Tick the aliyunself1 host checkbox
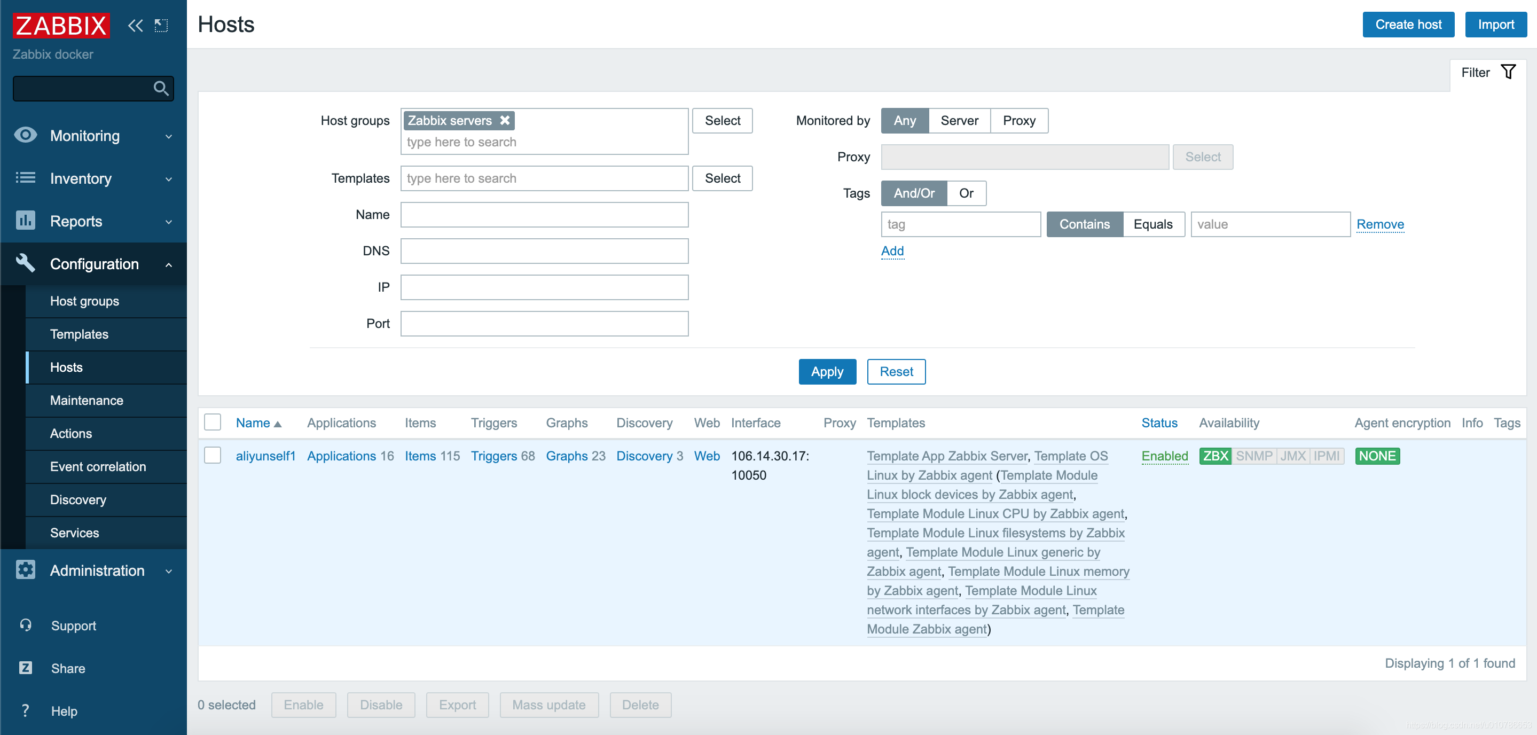1537x735 pixels. click(213, 455)
